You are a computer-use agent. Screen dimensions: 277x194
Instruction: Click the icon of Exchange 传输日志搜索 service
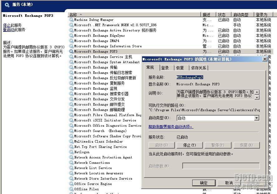point(71,73)
